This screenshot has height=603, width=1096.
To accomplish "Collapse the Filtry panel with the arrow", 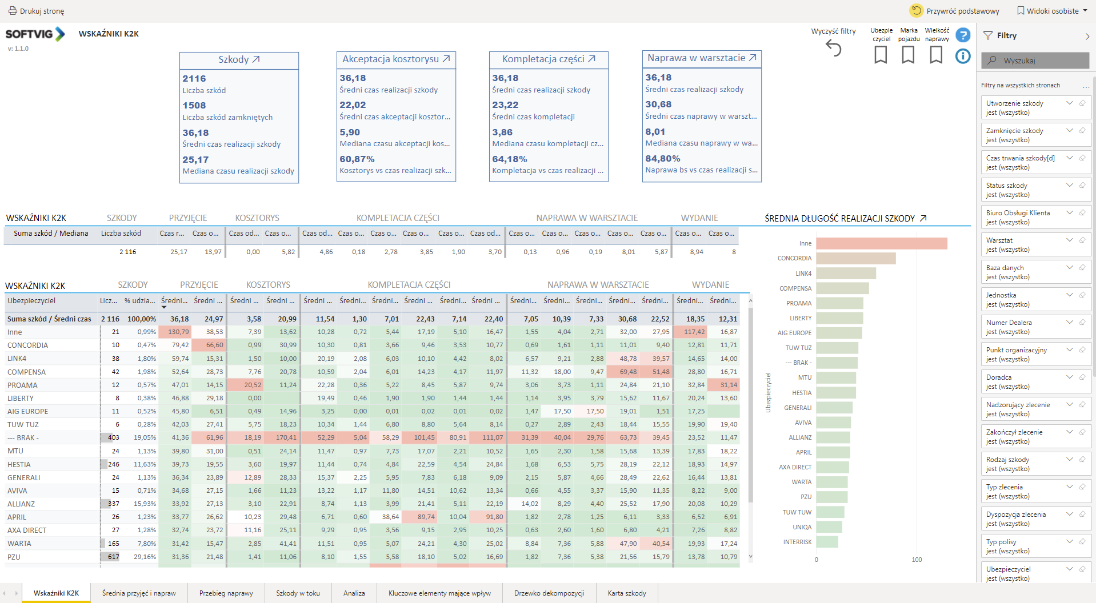I will coord(1087,36).
